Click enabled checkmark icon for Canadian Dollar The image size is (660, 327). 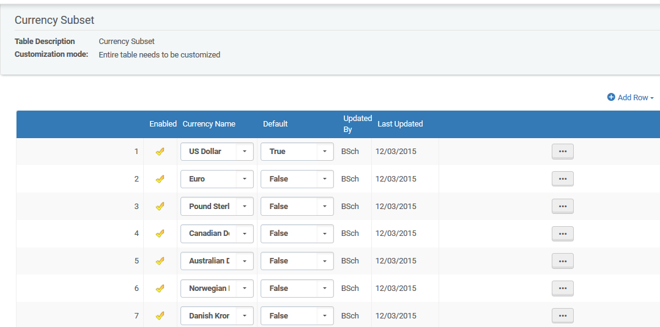coord(160,233)
